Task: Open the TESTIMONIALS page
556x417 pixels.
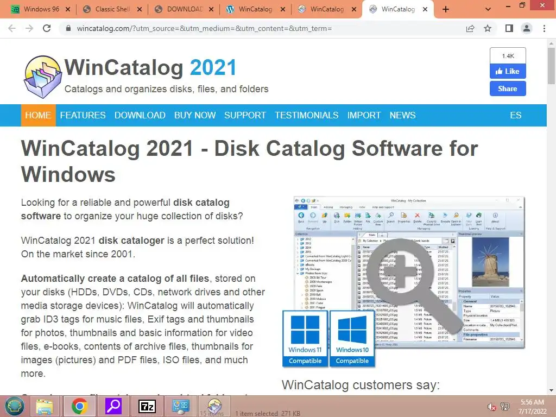Action: 306,115
